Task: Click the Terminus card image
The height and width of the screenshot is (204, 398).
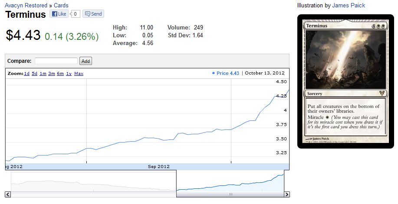Action: pos(345,81)
